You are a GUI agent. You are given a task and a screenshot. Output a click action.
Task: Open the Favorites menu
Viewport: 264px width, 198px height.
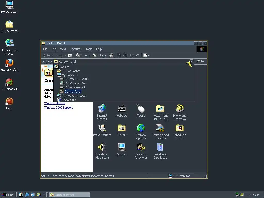coord(76,49)
